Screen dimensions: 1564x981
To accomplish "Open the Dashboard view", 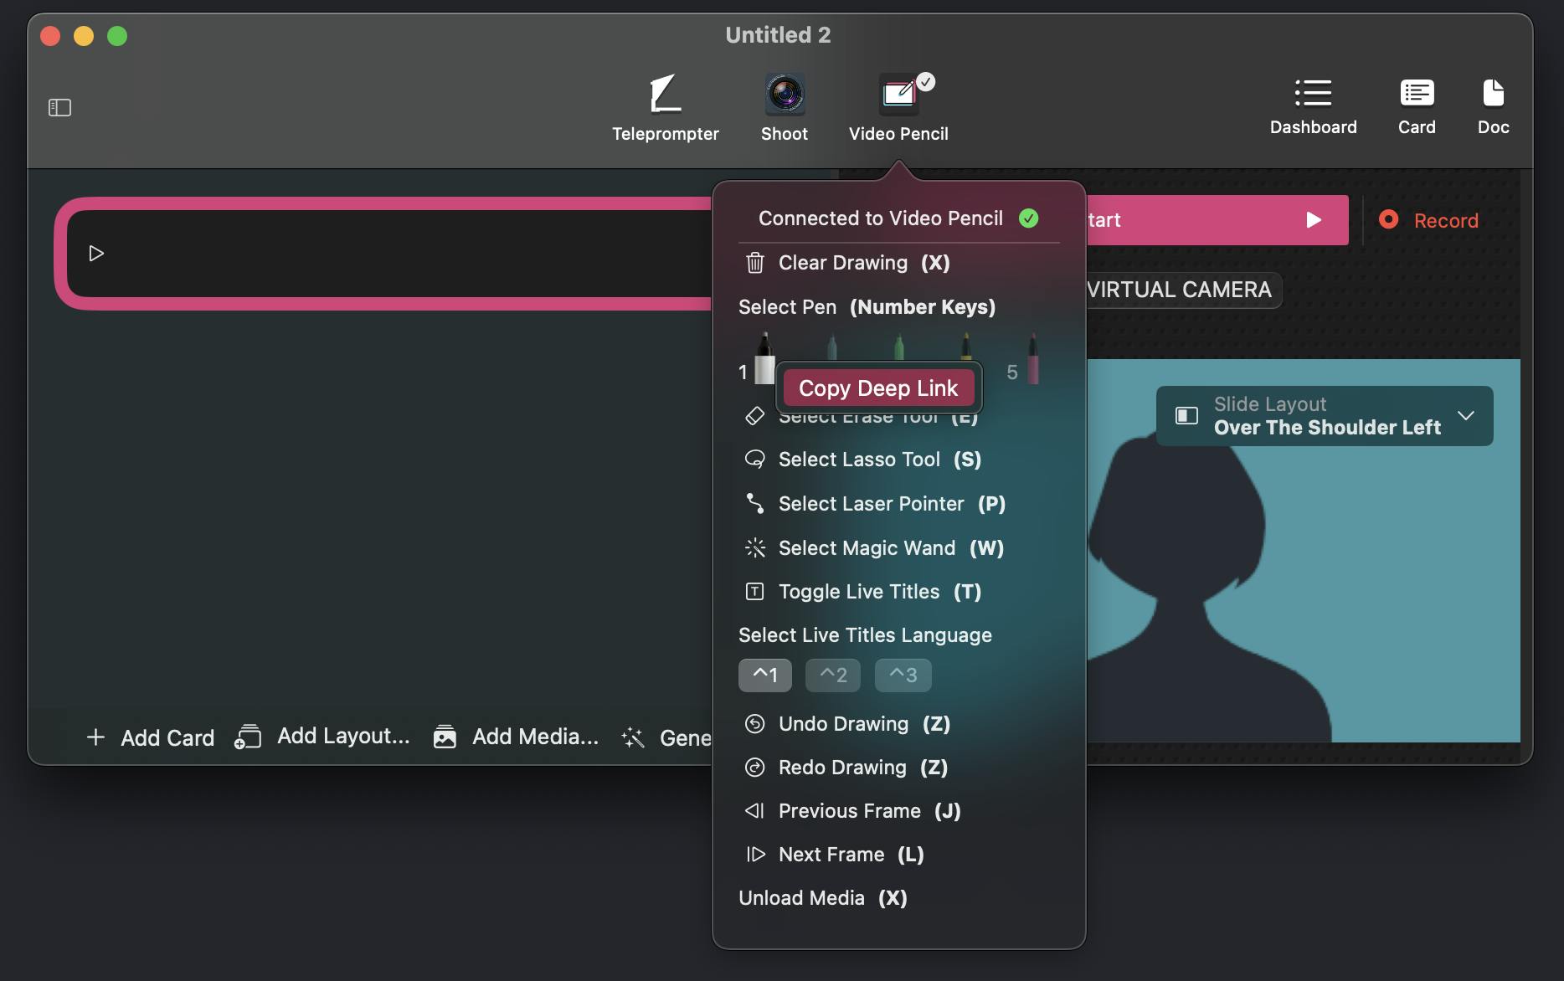I will pyautogui.click(x=1313, y=106).
